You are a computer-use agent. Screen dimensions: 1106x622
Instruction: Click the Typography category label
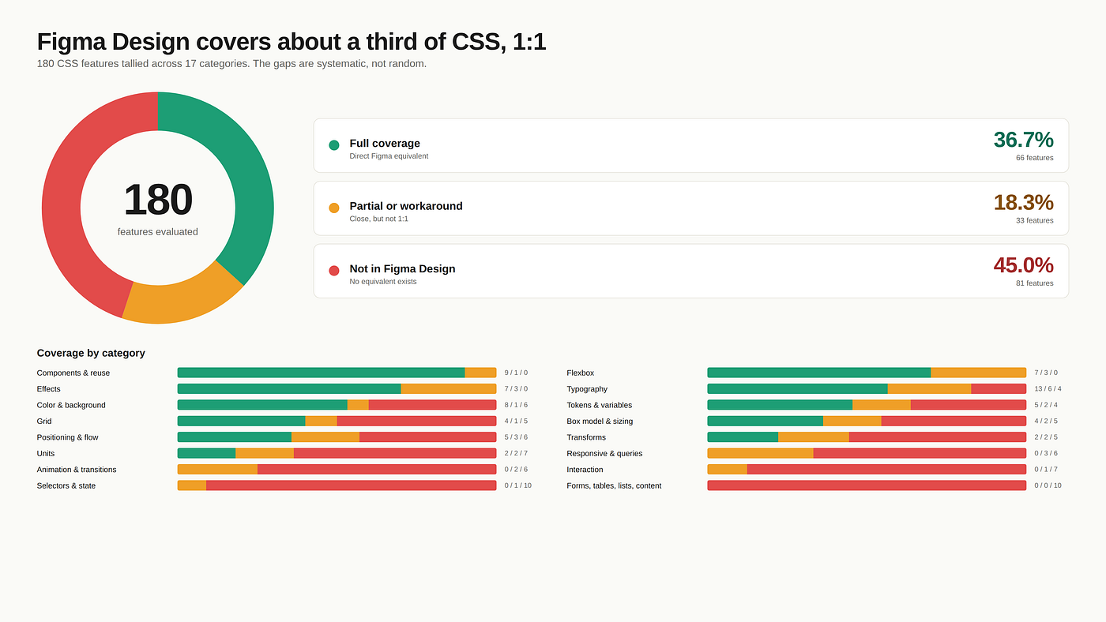(587, 389)
